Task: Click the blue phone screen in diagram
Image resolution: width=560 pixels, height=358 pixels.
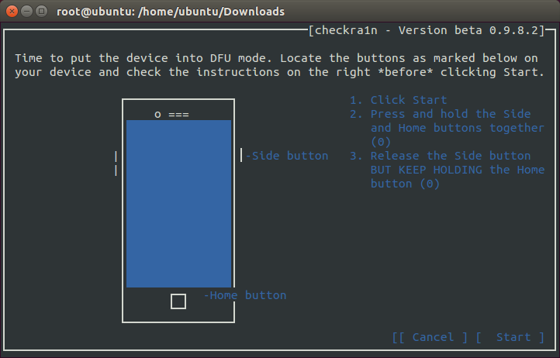Action: pyautogui.click(x=178, y=204)
